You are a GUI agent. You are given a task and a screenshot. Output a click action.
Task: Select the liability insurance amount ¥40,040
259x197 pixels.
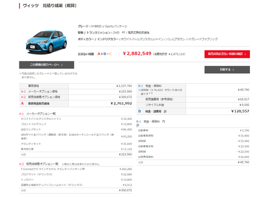244,157
